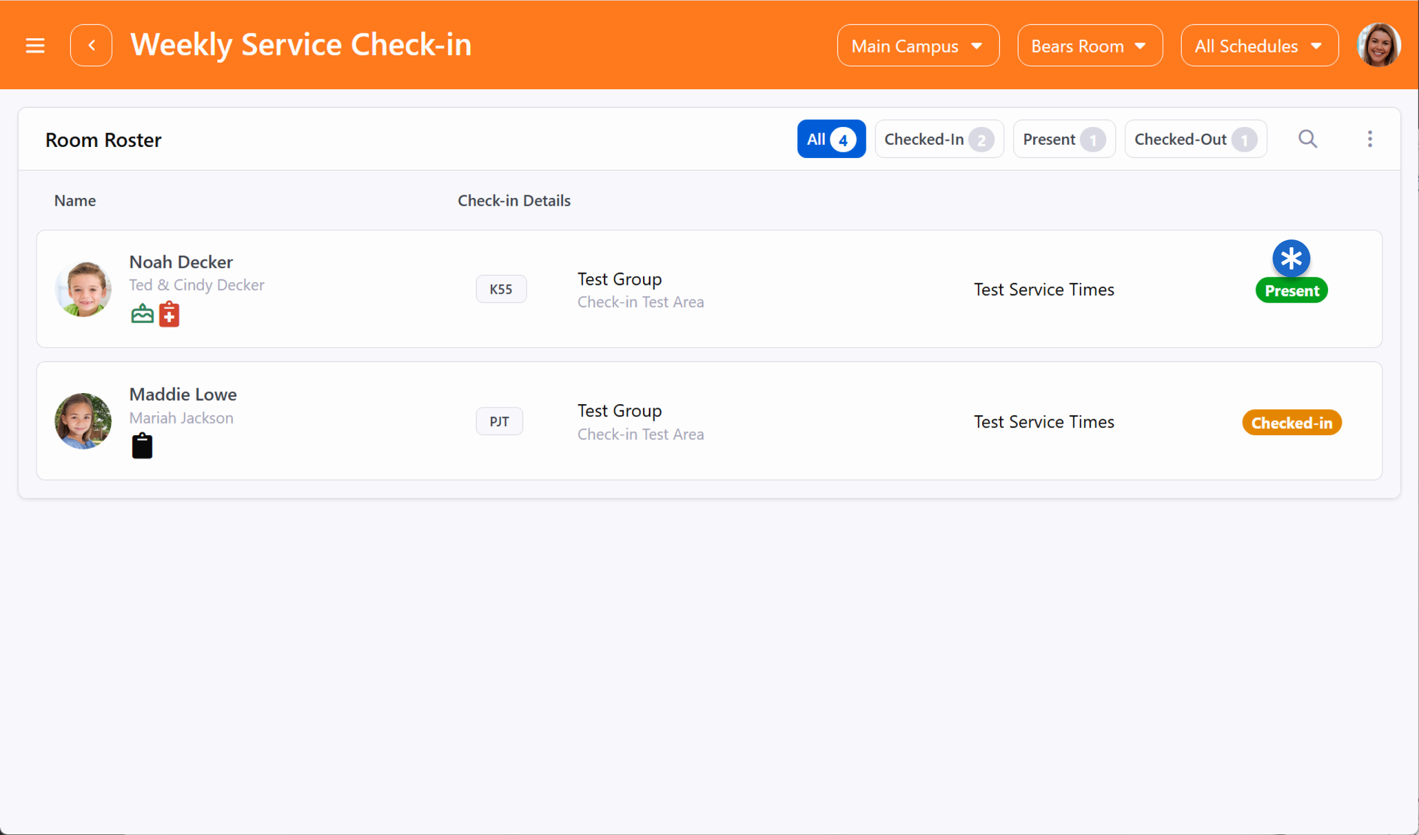Viewport: 1419px width, 835px height.
Task: Click the back arrow button
Action: click(x=91, y=45)
